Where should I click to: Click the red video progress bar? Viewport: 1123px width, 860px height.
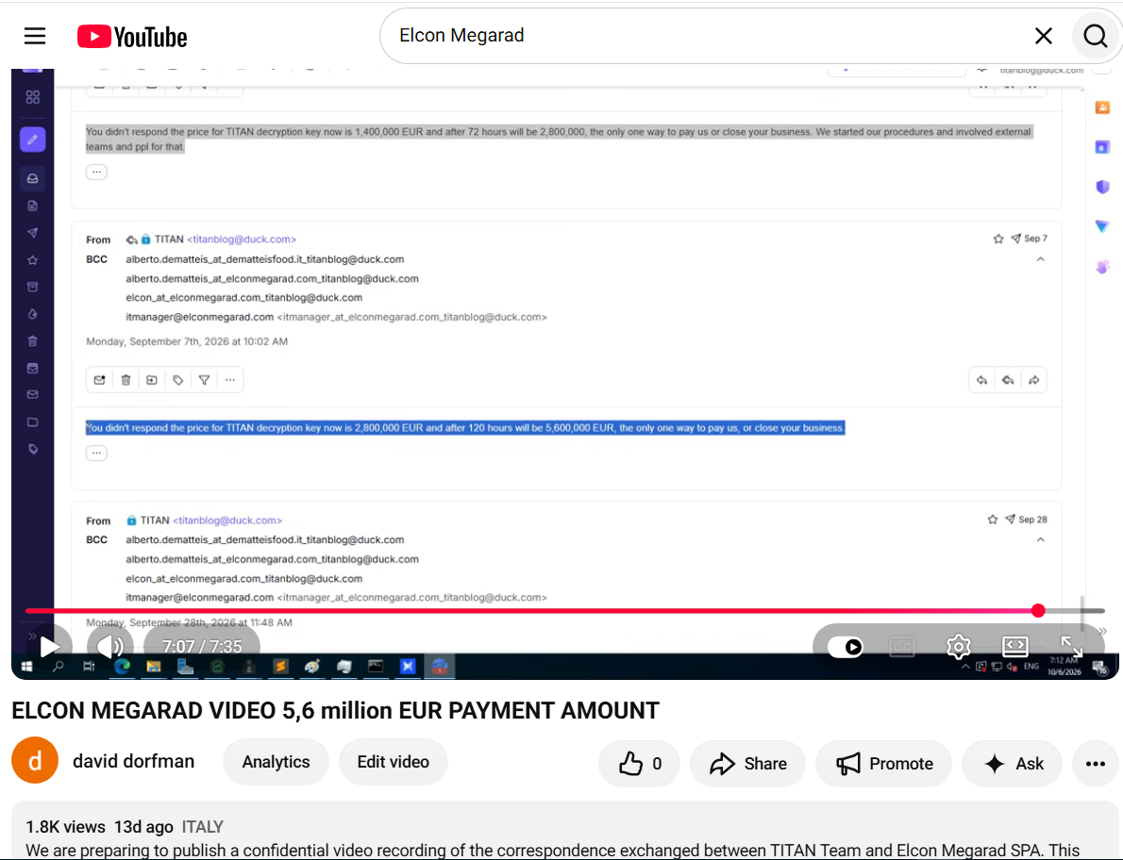[x=564, y=611]
